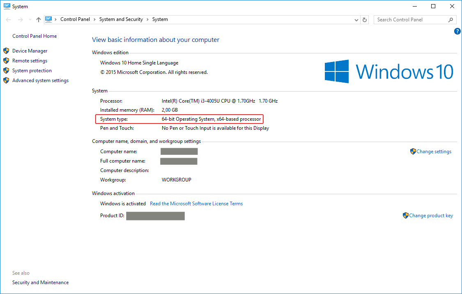Select the Intel Core i3-4005U processor text
462x294 pixels.
click(220, 101)
